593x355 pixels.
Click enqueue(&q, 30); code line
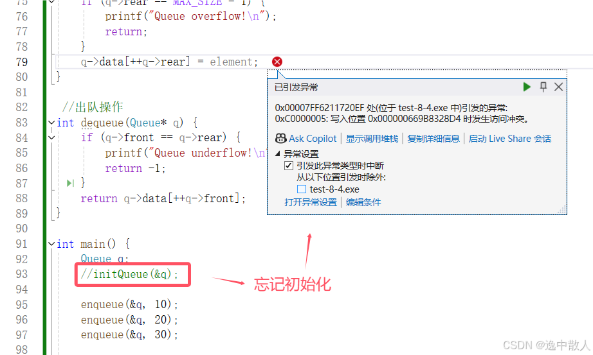[x=129, y=334]
